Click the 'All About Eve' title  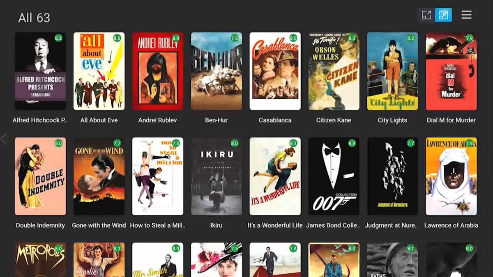(99, 120)
